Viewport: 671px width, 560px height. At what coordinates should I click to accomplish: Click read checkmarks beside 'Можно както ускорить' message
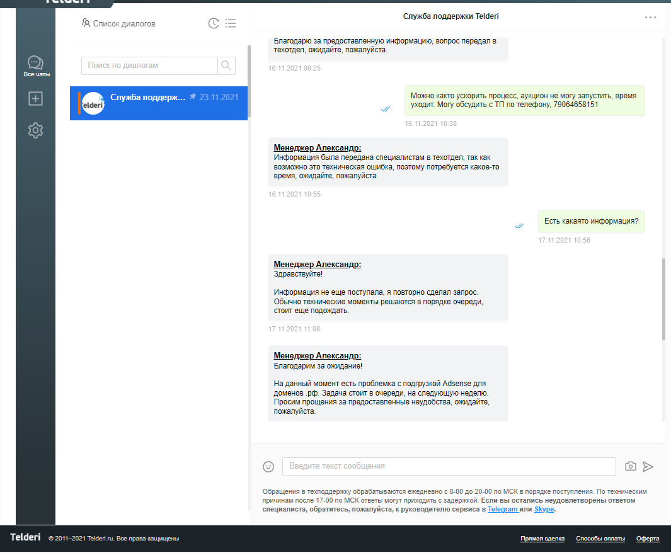386,109
